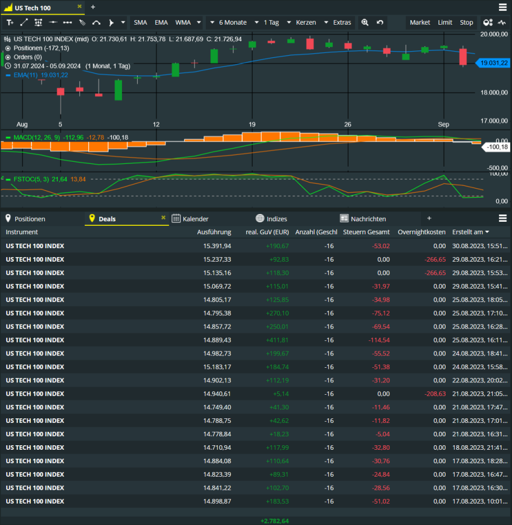The height and width of the screenshot is (525, 512).
Task: Select the trend line drawing tool
Action: [x=24, y=22]
